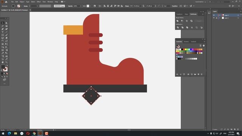The height and width of the screenshot is (136, 242).
Task: Choose the Pen tool
Action: coord(3,29)
